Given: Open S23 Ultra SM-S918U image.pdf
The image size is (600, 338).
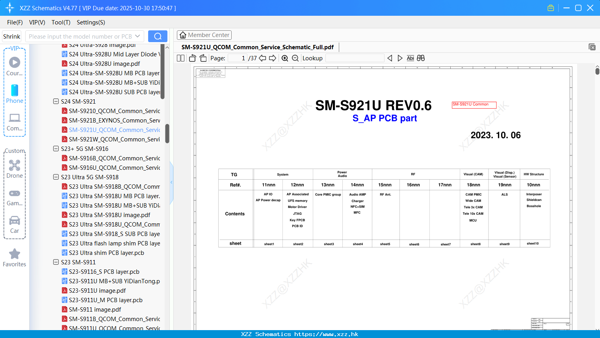Looking at the screenshot, I should 106,215.
